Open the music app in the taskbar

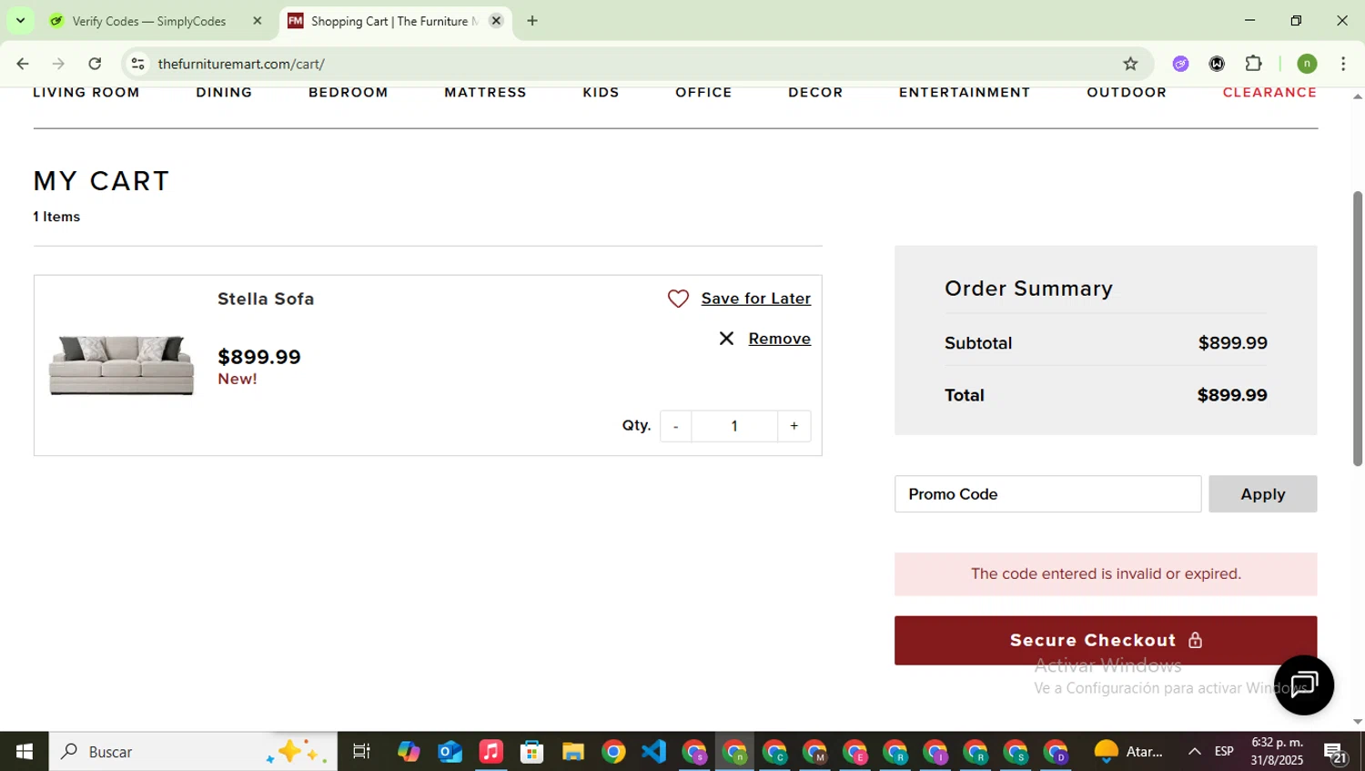490,752
